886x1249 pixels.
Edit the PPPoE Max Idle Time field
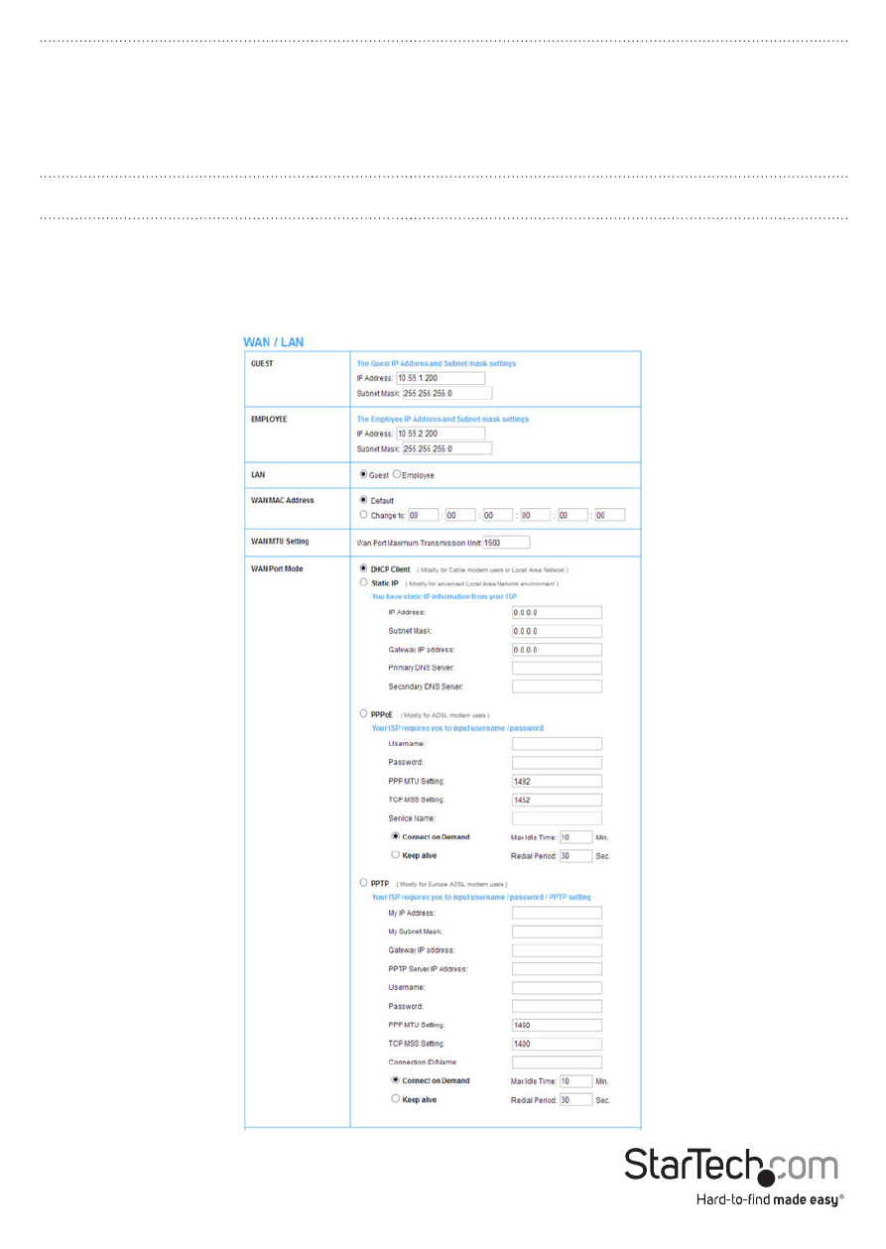click(575, 837)
